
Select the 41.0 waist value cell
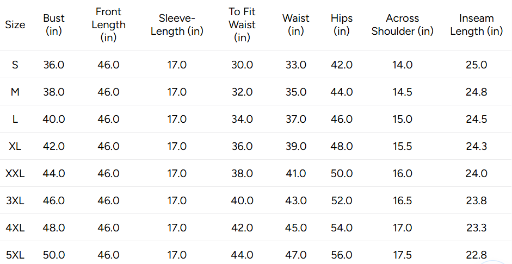click(296, 173)
